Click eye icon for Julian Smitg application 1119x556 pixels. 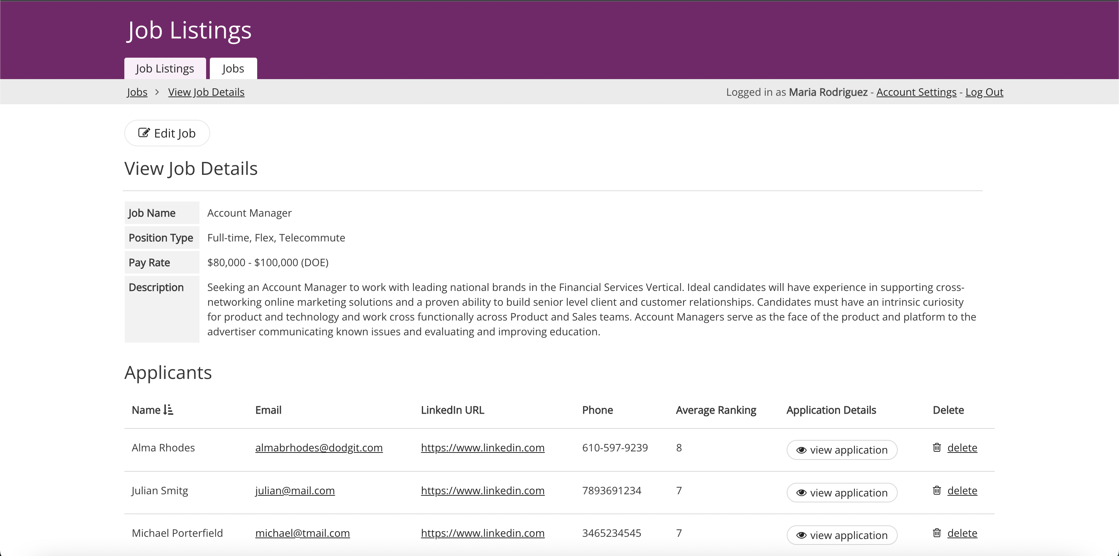pyautogui.click(x=802, y=493)
